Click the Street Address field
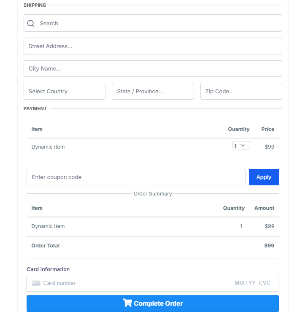The height and width of the screenshot is (312, 297). coord(153,46)
